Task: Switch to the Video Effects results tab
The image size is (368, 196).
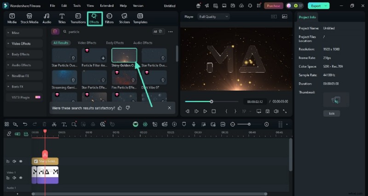Action: (87, 43)
